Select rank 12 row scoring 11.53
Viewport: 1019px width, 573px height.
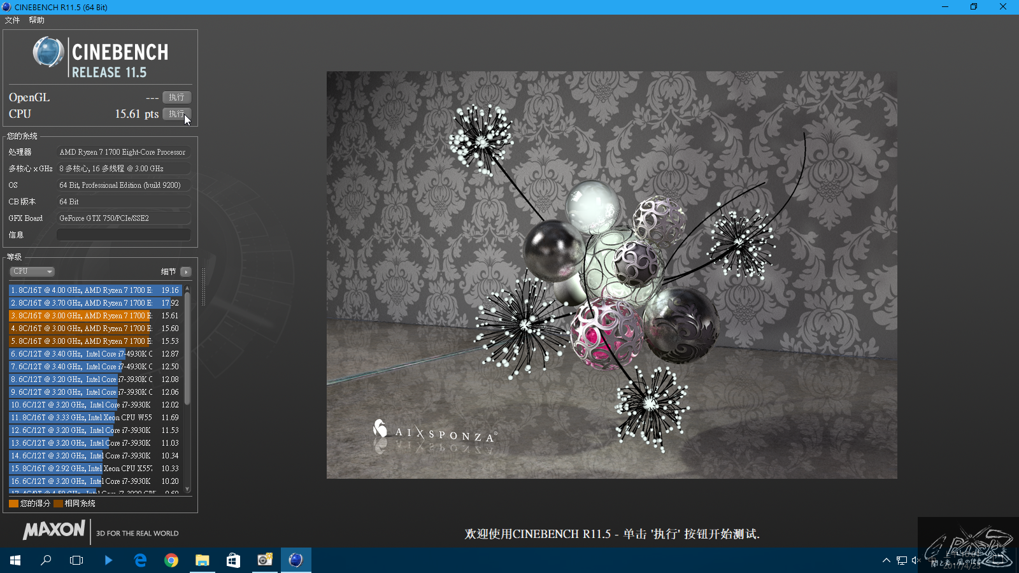coord(96,430)
